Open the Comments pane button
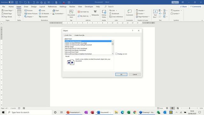The width and height of the screenshot is (204, 115). [x=195, y=6]
